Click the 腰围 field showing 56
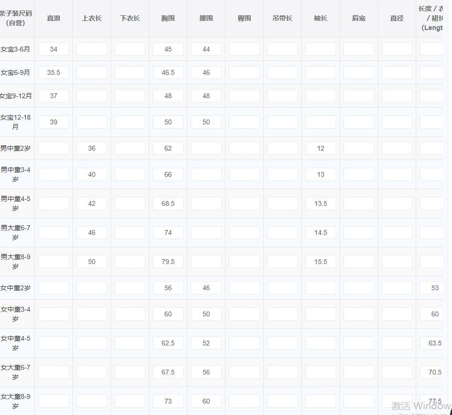452x415 pixels. point(206,373)
